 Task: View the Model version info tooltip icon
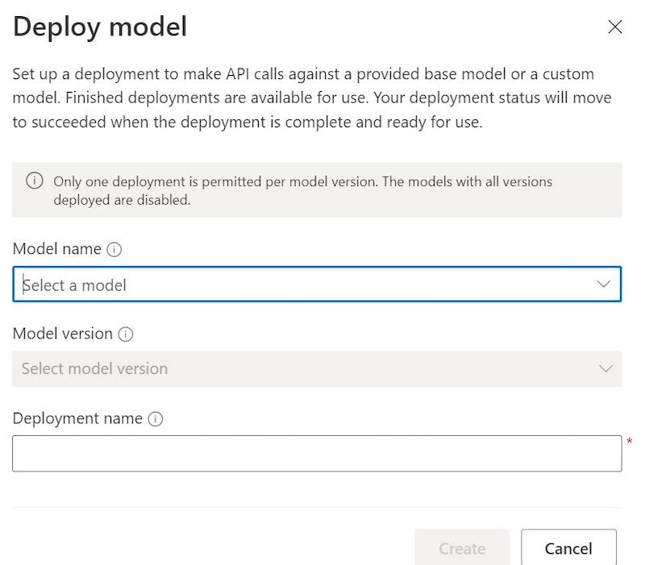(x=127, y=334)
